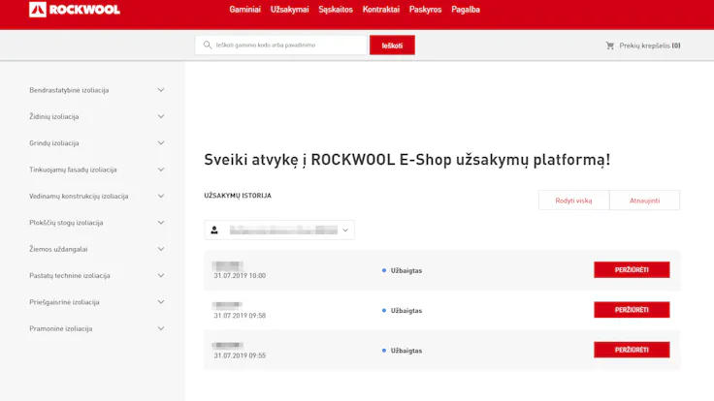Select Tinkuojamų fasadų izoliacija category label
The height and width of the screenshot is (401, 714).
tap(74, 170)
